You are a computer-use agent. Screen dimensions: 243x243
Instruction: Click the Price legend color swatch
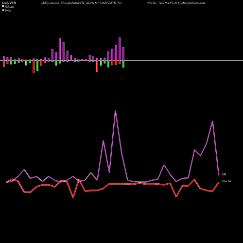[3, 10]
